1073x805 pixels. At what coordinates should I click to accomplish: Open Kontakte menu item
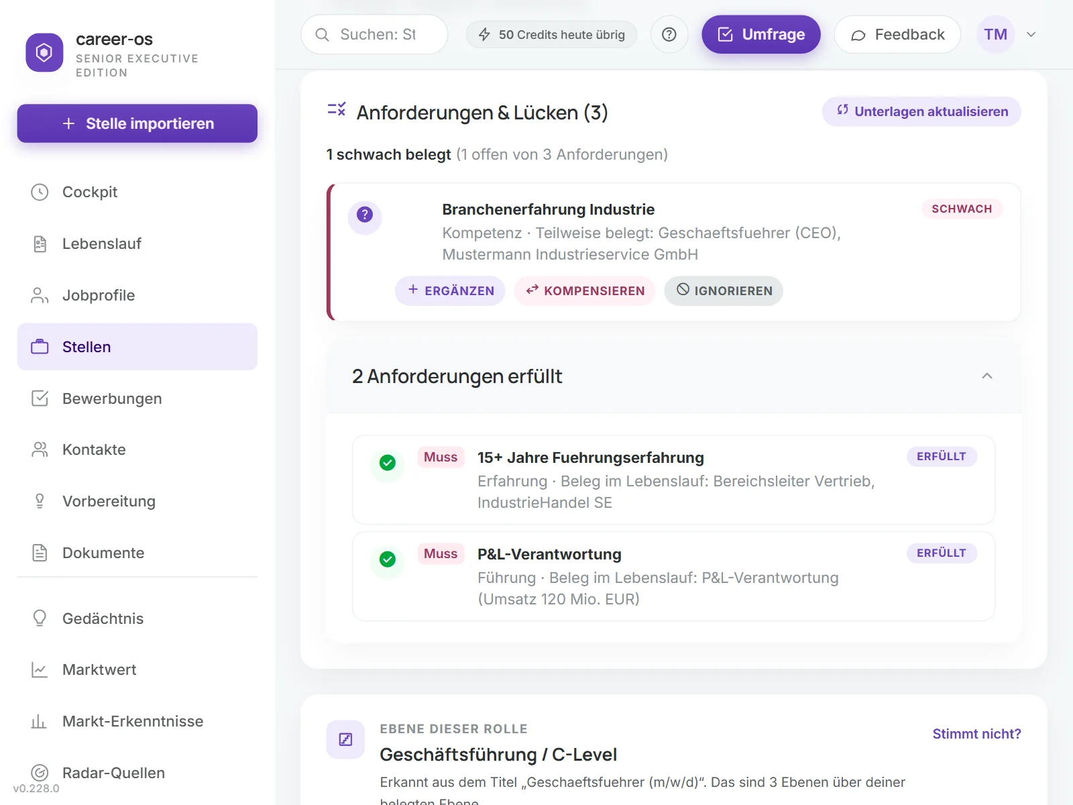tap(137, 449)
